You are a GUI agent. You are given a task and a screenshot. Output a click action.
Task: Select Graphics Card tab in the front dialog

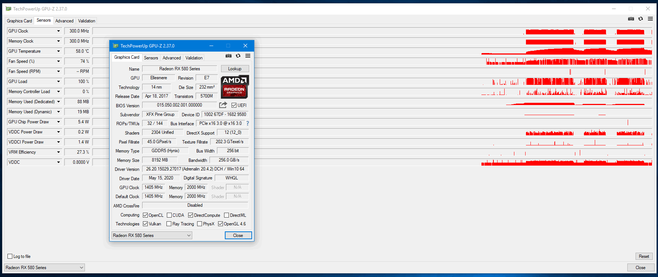(127, 57)
